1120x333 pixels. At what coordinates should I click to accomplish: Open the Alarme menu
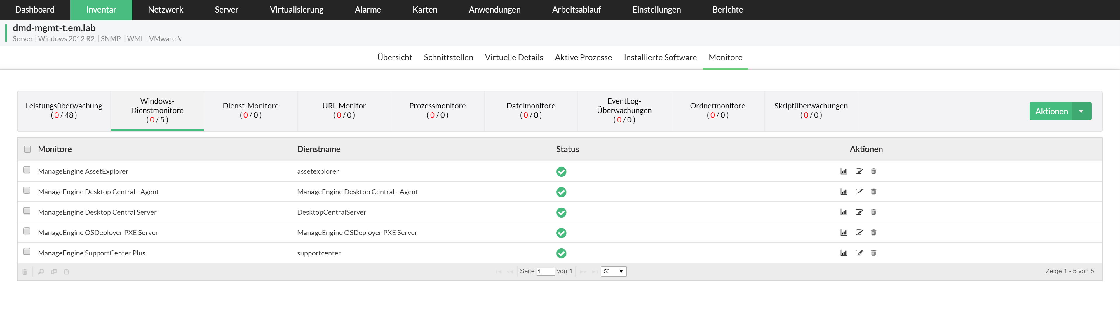[x=368, y=10]
